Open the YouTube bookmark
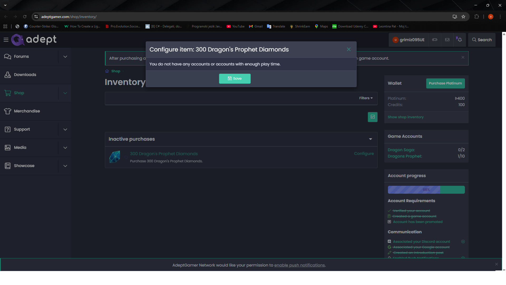This screenshot has width=506, height=285. (236, 26)
